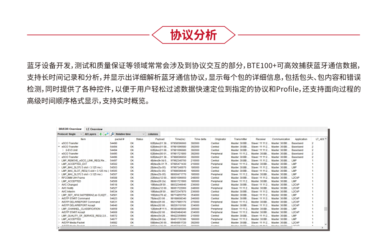Expand the AVDTP START Command row

click(59, 199)
